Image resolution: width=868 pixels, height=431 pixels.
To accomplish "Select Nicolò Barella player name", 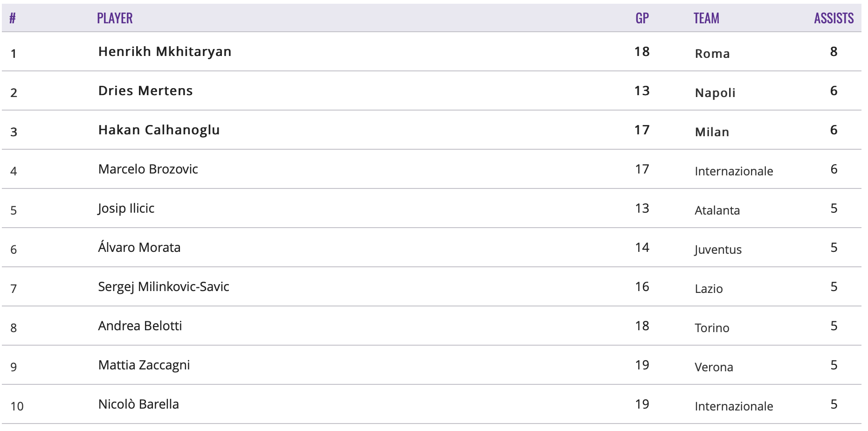I will point(138,404).
